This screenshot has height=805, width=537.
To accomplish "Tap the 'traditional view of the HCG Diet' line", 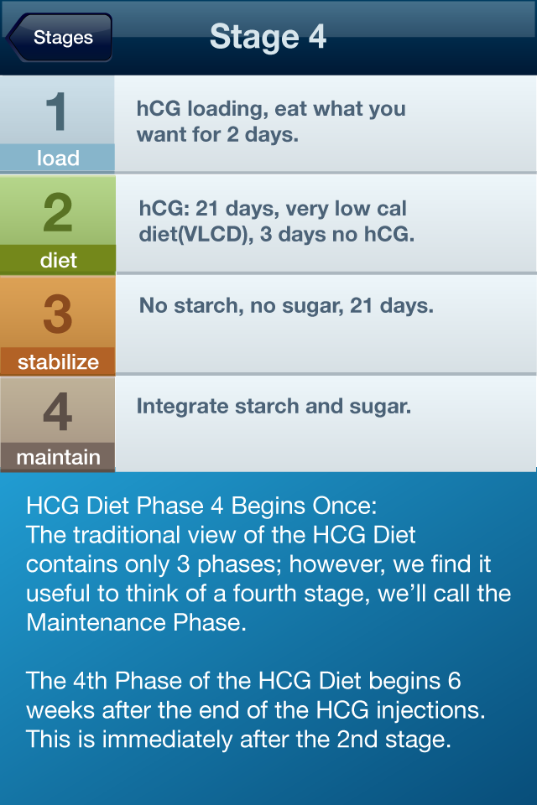I will point(221,535).
